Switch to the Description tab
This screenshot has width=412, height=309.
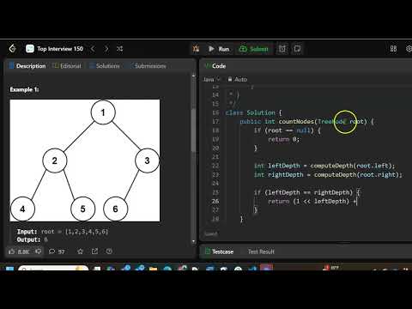(x=27, y=66)
